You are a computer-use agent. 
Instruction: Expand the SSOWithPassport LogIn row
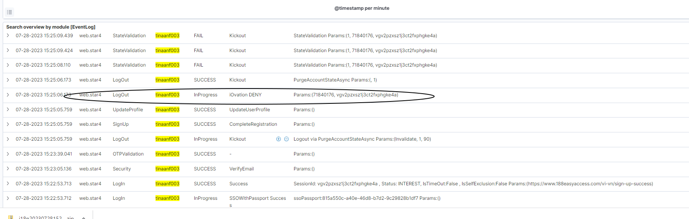8,198
